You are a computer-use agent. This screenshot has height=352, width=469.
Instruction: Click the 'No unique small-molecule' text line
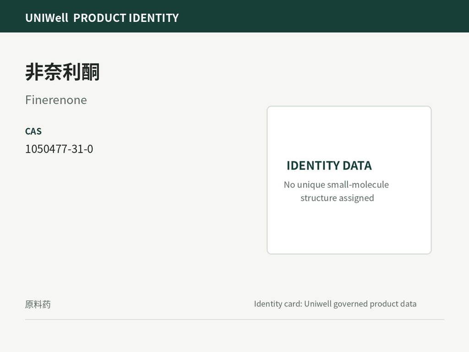tap(336, 185)
